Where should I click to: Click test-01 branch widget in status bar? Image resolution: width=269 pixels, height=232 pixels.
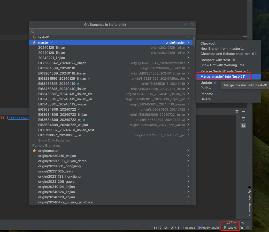coord(230,228)
